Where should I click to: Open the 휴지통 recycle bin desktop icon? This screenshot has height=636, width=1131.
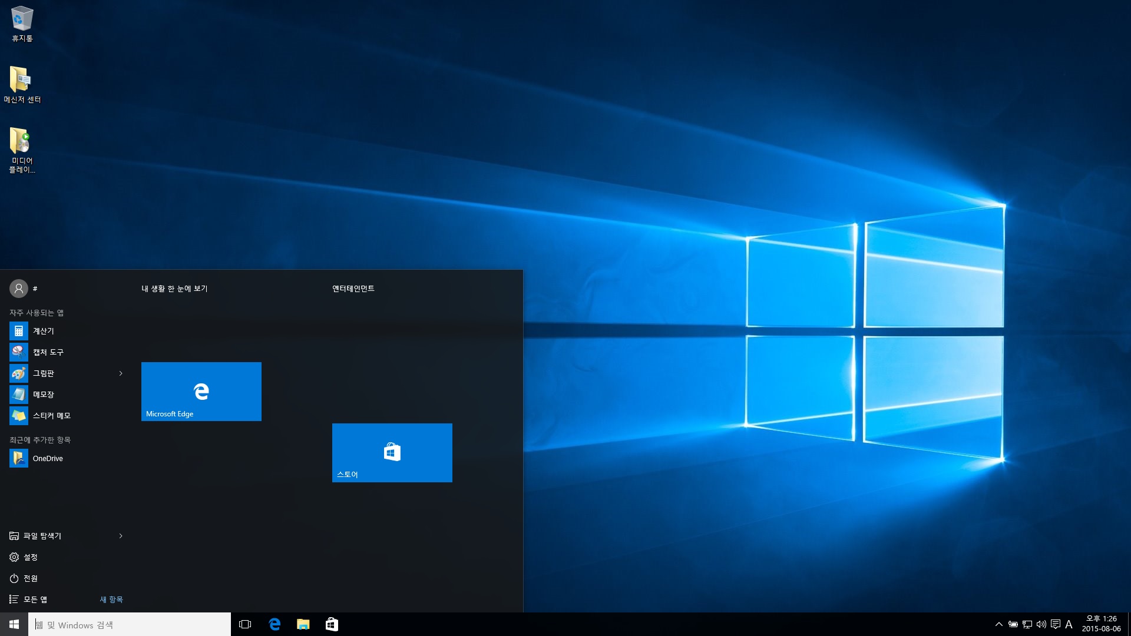22,24
